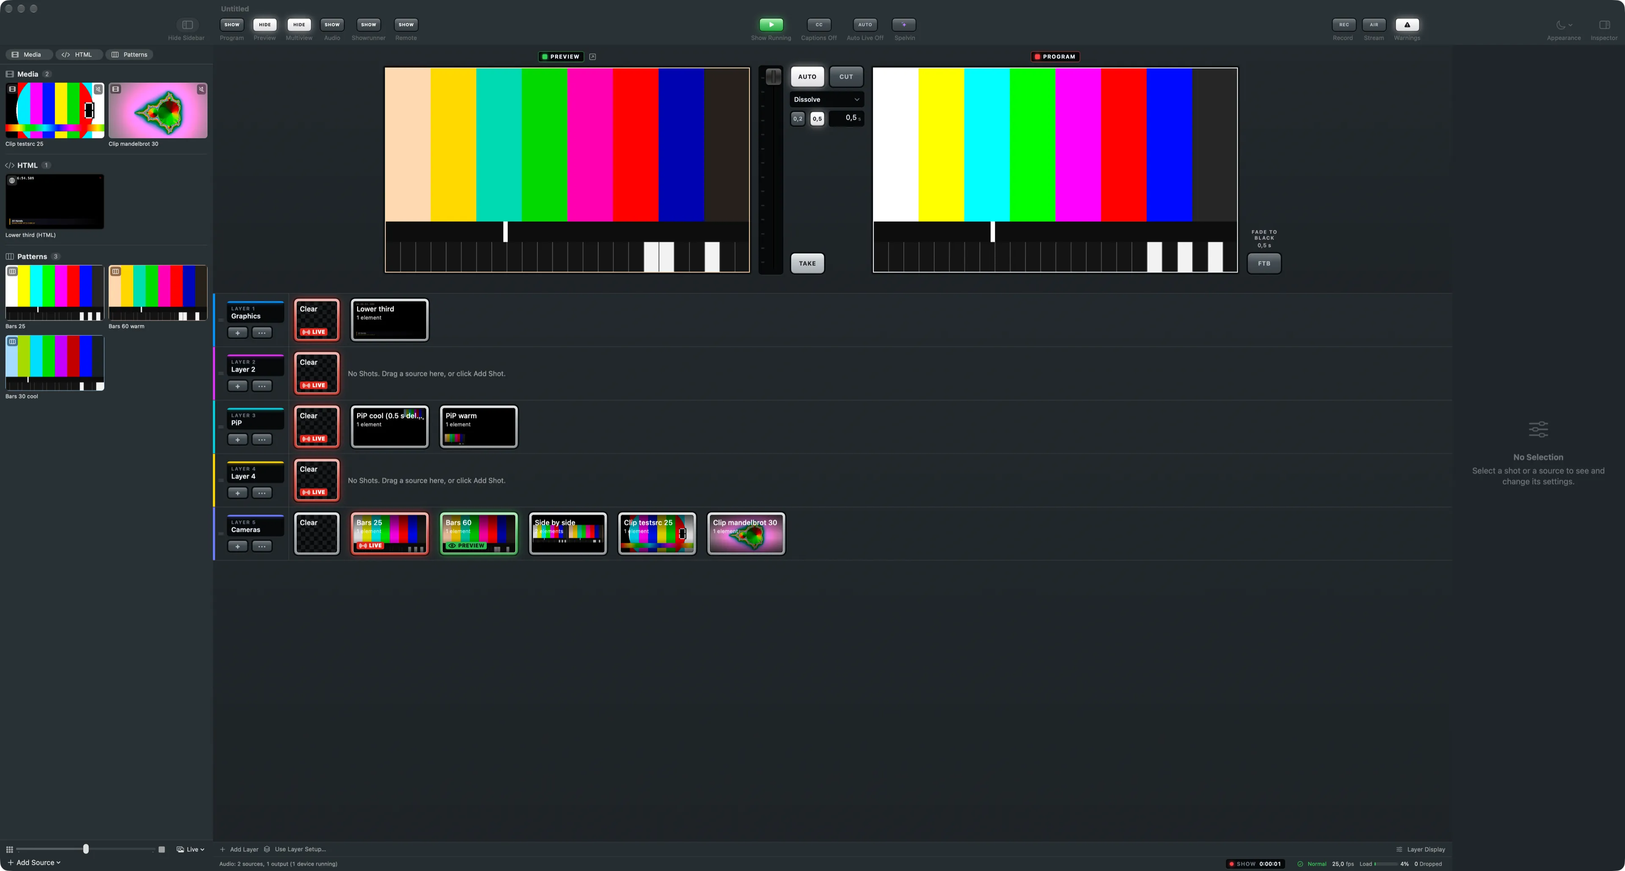The height and width of the screenshot is (871, 1625).
Task: Click the CUT button
Action: click(x=846, y=77)
